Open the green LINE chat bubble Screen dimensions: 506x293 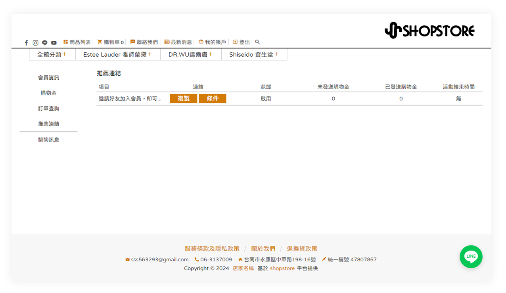point(471,257)
